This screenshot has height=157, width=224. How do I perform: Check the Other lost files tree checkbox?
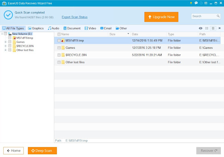click(x=10, y=50)
